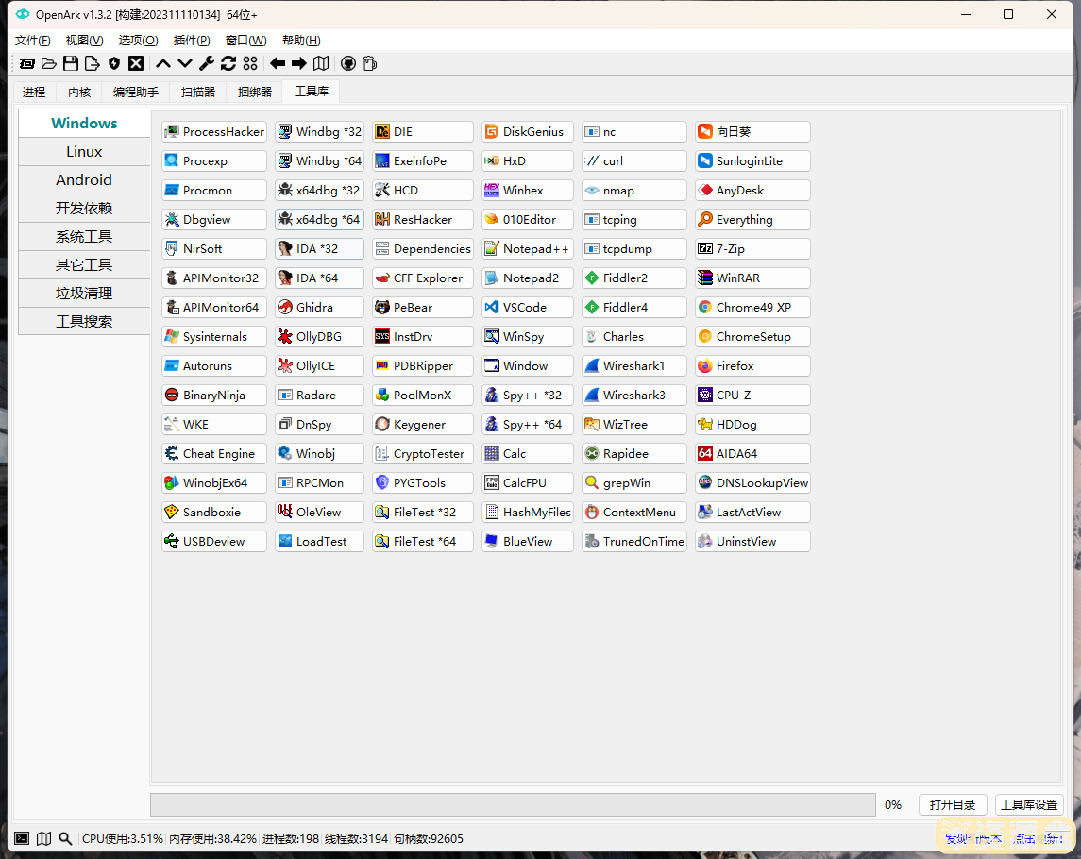Image resolution: width=1081 pixels, height=859 pixels.
Task: Click the download progress bar
Action: coord(513,804)
